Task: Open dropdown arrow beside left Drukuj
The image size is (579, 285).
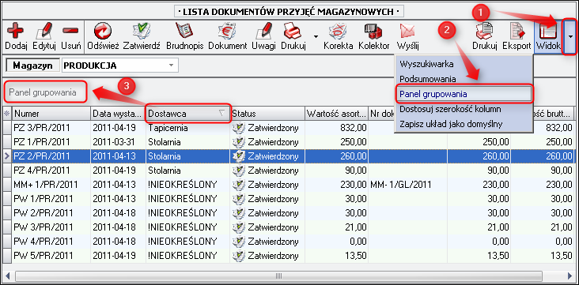Action: click(x=316, y=36)
